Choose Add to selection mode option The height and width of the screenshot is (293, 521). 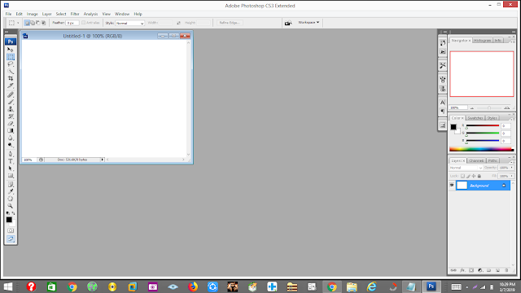(x=33, y=23)
